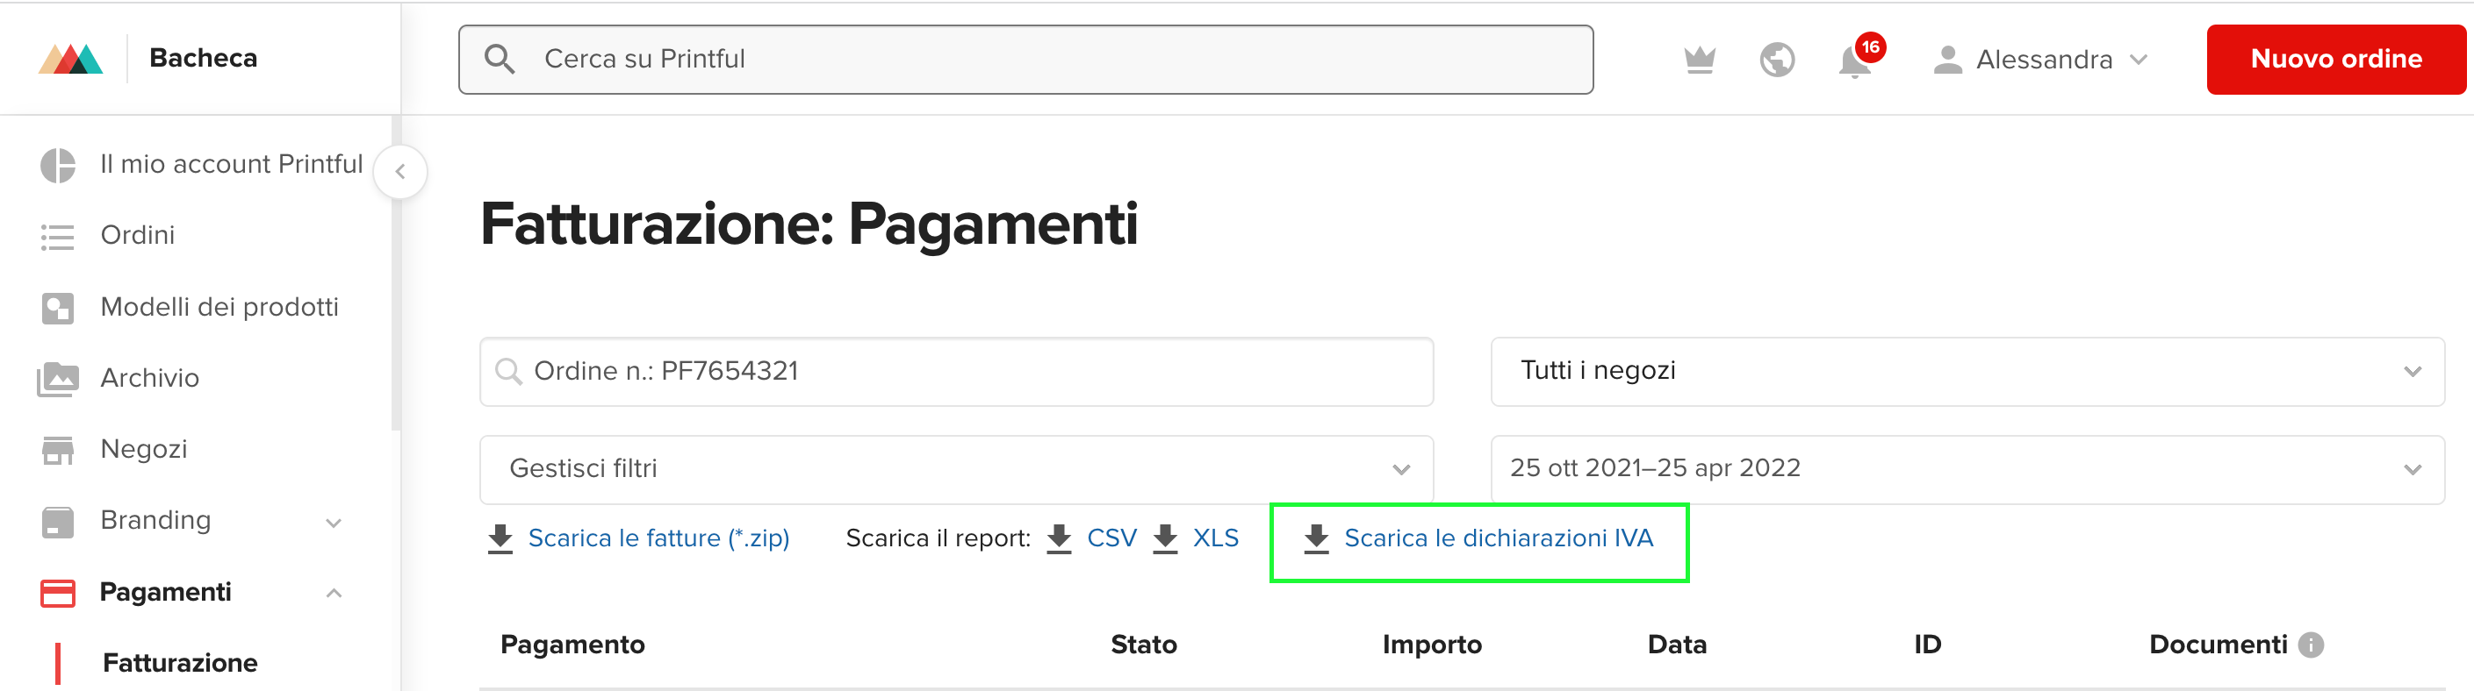
Task: Click the globe language icon
Action: pos(1777,60)
